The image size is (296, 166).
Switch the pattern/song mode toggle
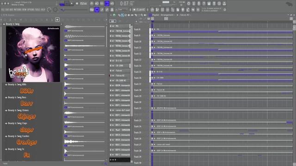point(62,3)
